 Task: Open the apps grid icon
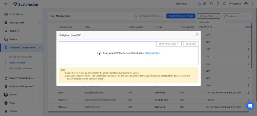(205, 4)
